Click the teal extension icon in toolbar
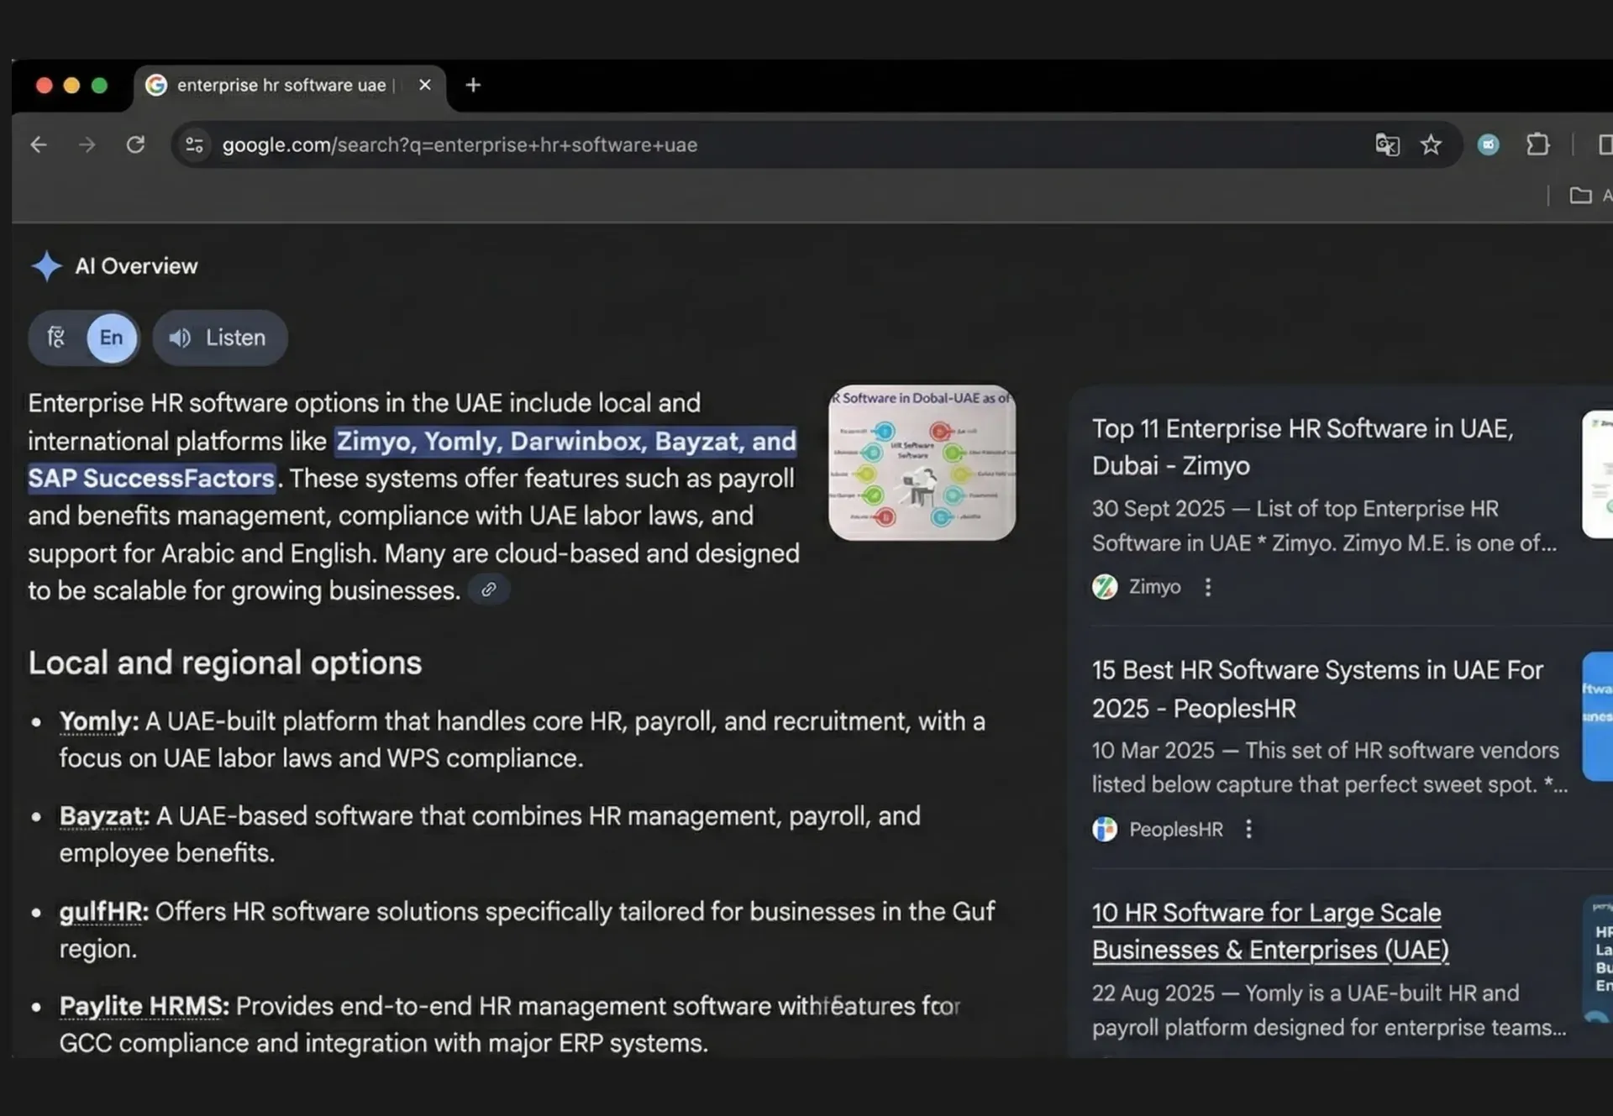This screenshot has height=1116, width=1613. coord(1488,144)
